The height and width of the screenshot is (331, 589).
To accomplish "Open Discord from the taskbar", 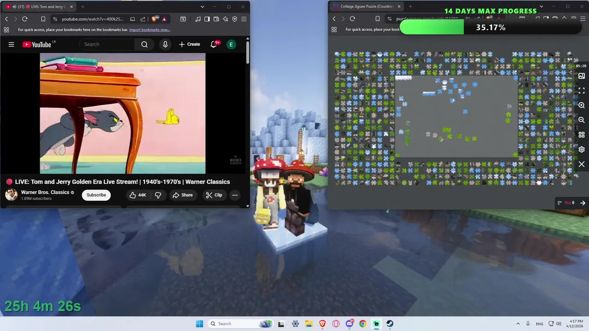I will point(349,324).
